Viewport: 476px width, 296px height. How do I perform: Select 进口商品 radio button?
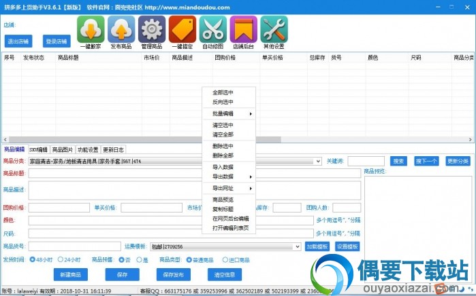[x=225, y=260]
